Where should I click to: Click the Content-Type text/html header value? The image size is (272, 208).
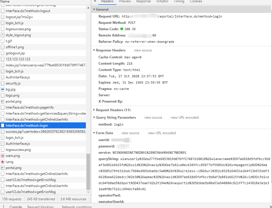(x=132, y=70)
